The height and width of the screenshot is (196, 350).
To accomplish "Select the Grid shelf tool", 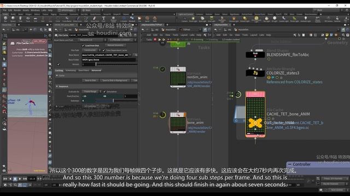I will 35,19.
